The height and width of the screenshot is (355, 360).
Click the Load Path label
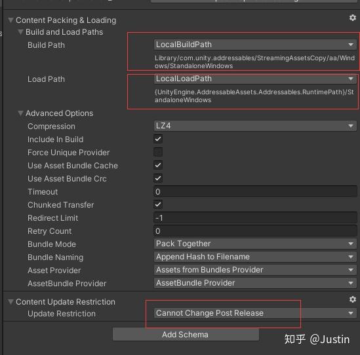pos(46,79)
